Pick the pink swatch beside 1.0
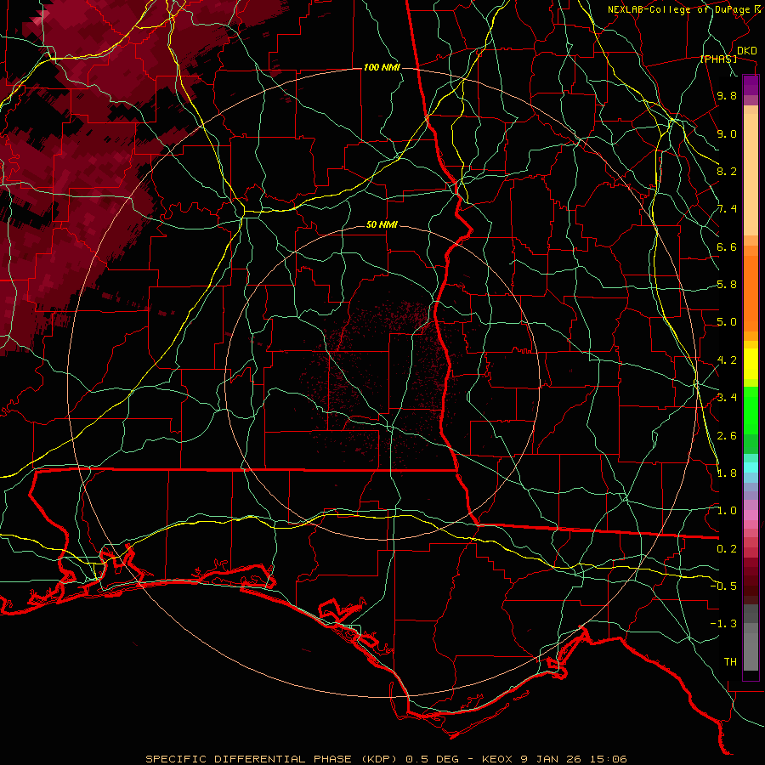This screenshot has width=765, height=765. coord(751,515)
